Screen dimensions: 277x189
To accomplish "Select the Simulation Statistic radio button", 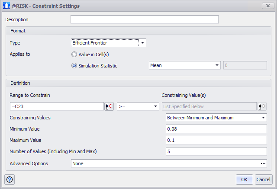I will [74, 66].
